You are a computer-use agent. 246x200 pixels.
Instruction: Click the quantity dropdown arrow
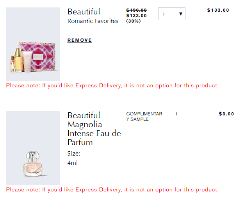click(180, 14)
